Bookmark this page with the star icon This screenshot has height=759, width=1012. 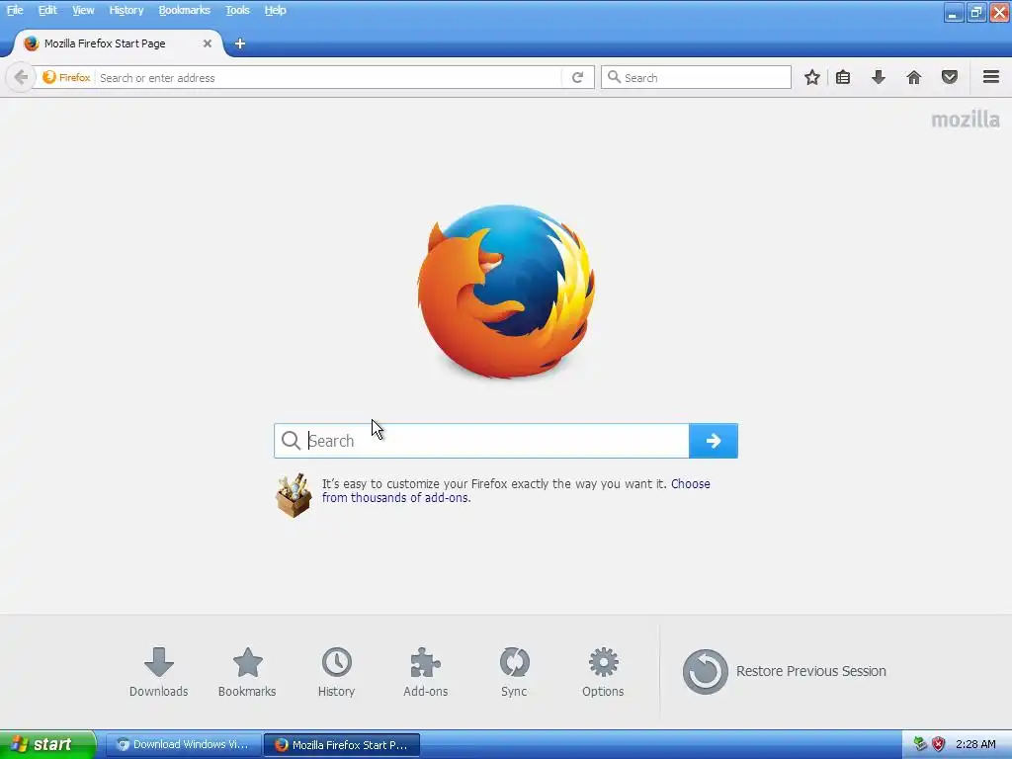pyautogui.click(x=812, y=77)
